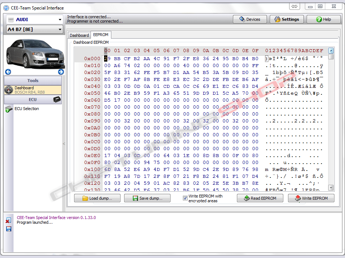Open ECU Selection item
Viewport: 345px width, 258px height.
[27, 109]
